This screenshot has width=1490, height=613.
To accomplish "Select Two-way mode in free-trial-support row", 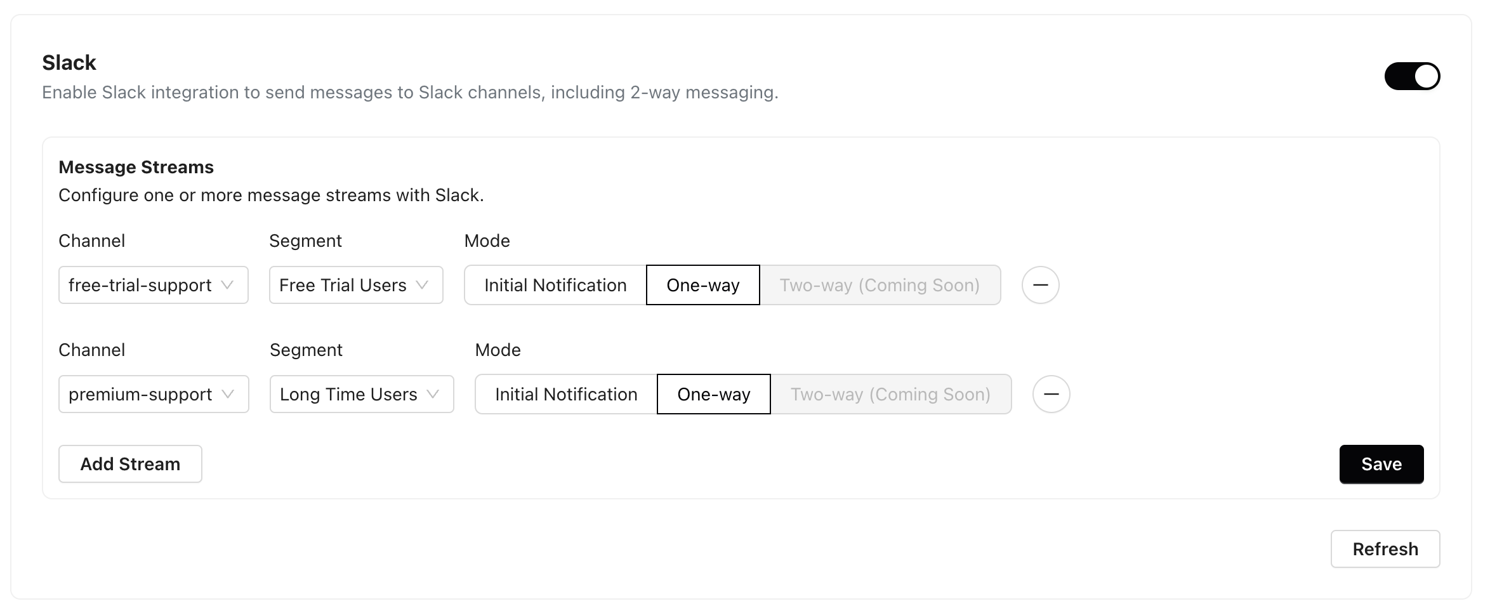I will point(880,285).
